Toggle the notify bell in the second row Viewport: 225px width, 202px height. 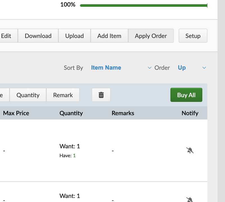pyautogui.click(x=190, y=199)
